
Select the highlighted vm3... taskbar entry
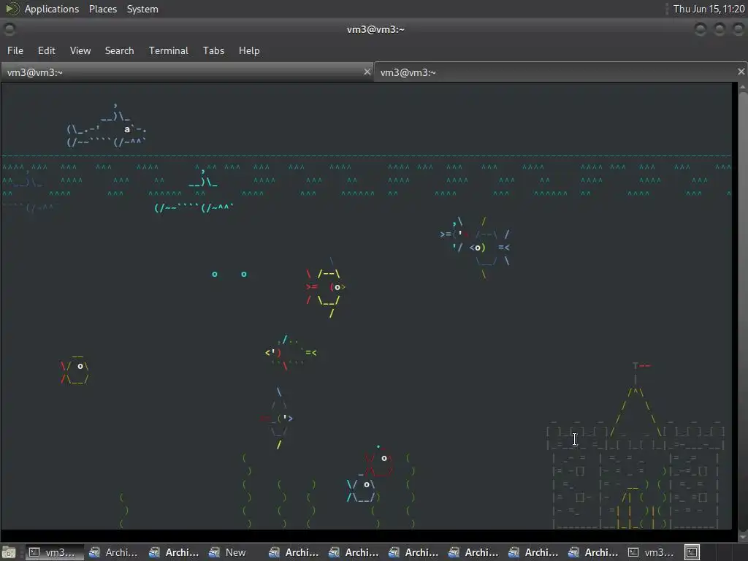click(x=53, y=552)
